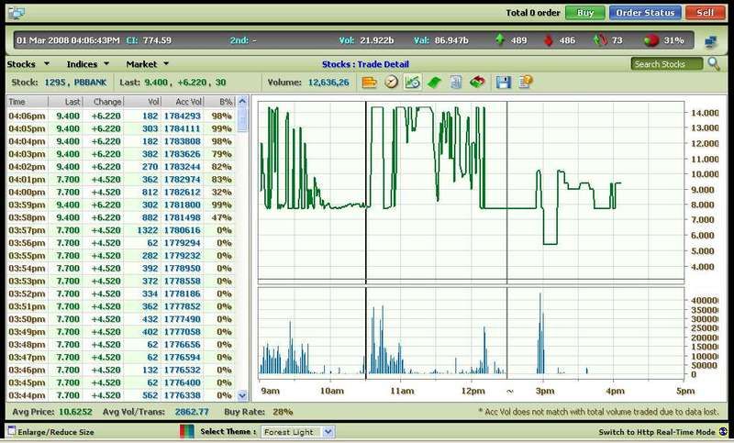Click the computer monitors icon at top left
The image size is (734, 443).
pos(17,13)
